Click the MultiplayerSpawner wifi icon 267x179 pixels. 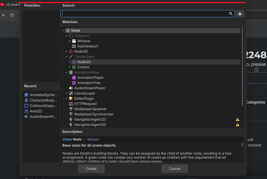71,109
